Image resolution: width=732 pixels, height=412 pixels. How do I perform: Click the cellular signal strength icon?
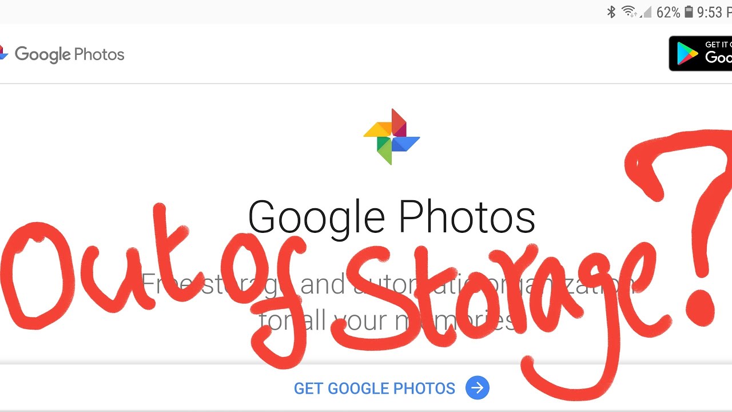[x=647, y=12]
